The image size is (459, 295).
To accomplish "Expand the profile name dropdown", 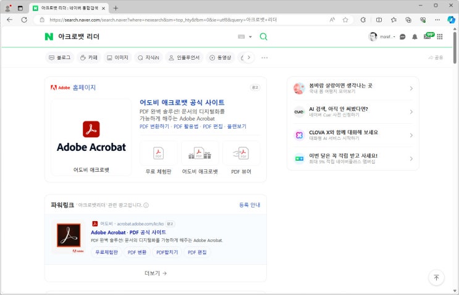I will tap(387, 37).
